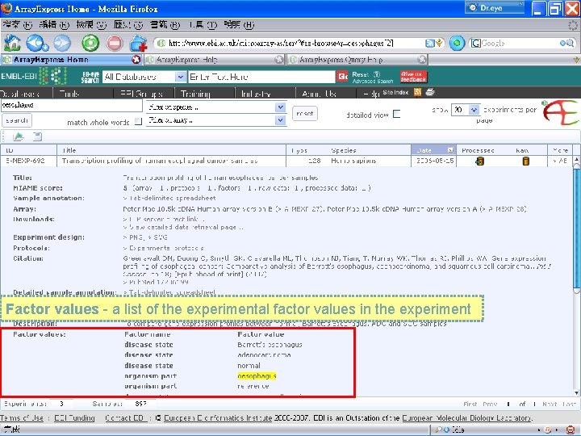
Task: Click the EMBL-EBI logo
Action: click(x=33, y=77)
